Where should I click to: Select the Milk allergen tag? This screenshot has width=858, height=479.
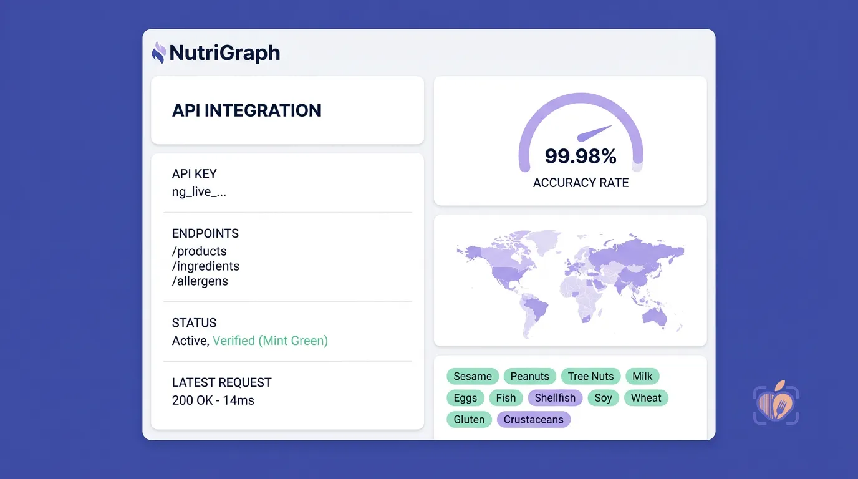tap(642, 376)
